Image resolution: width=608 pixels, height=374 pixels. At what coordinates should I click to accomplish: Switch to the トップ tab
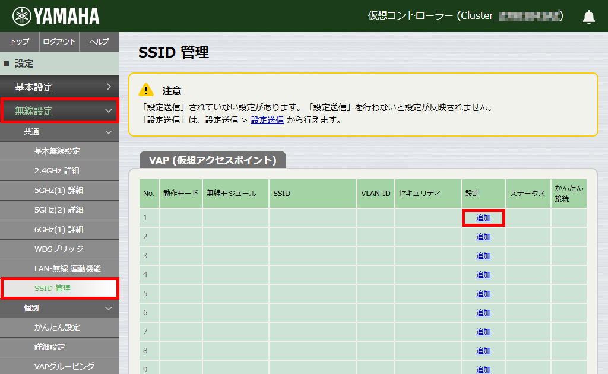(x=19, y=42)
